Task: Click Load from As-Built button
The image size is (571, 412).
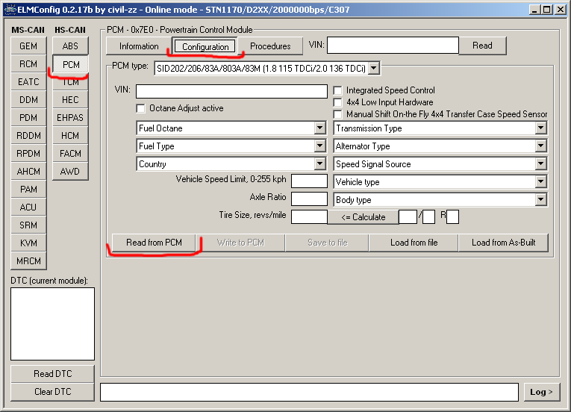Action: click(503, 243)
